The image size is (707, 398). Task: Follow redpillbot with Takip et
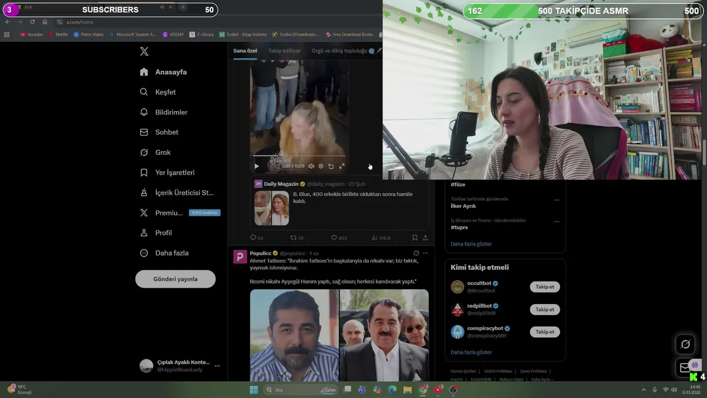click(x=545, y=310)
